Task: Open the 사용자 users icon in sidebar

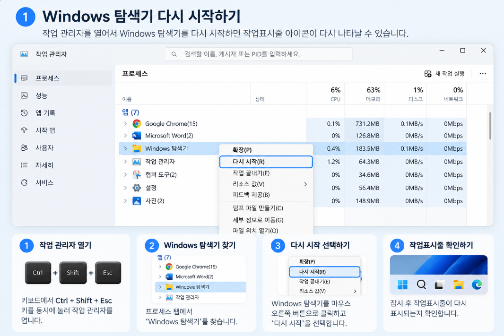Action: [x=24, y=148]
